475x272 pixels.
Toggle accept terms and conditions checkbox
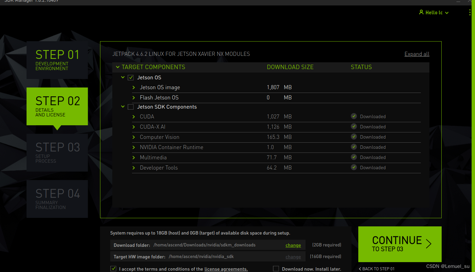113,269
